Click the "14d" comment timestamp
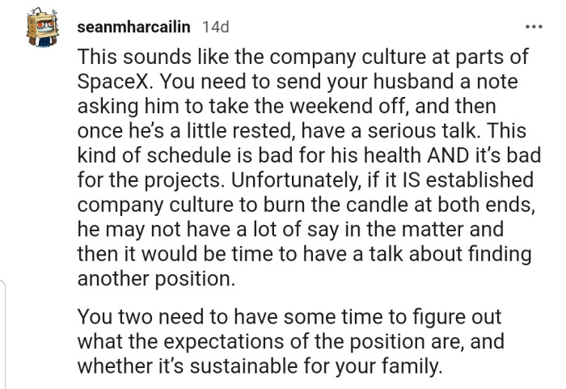The width and height of the screenshot is (566, 389). 215,27
